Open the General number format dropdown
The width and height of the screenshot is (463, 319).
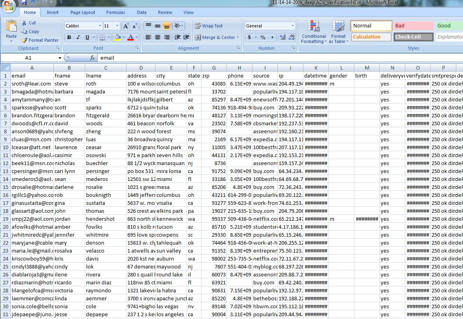pyautogui.click(x=293, y=25)
